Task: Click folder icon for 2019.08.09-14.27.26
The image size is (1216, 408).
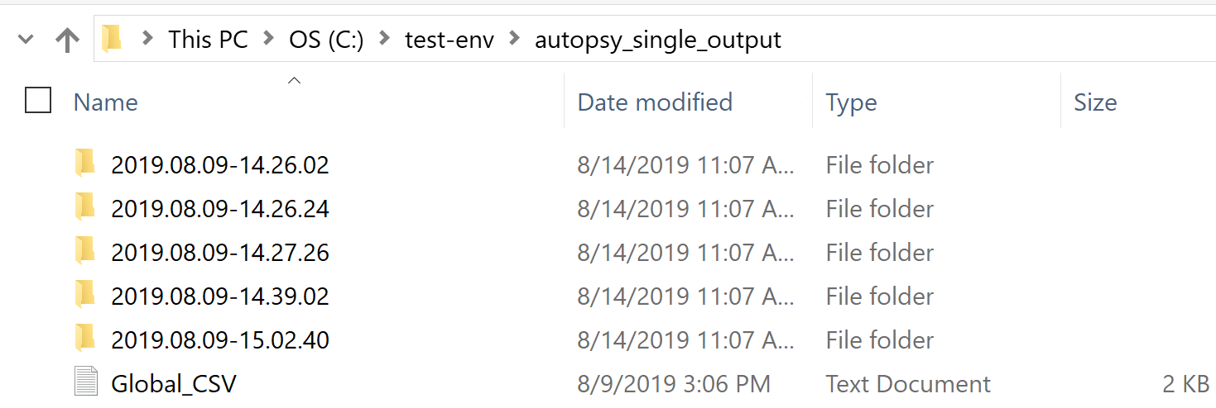Action: point(85,251)
